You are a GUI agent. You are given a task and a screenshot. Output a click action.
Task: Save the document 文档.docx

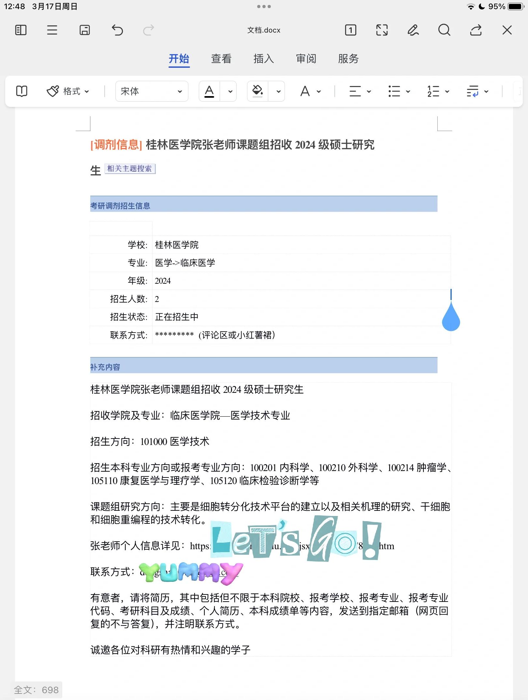coord(84,30)
